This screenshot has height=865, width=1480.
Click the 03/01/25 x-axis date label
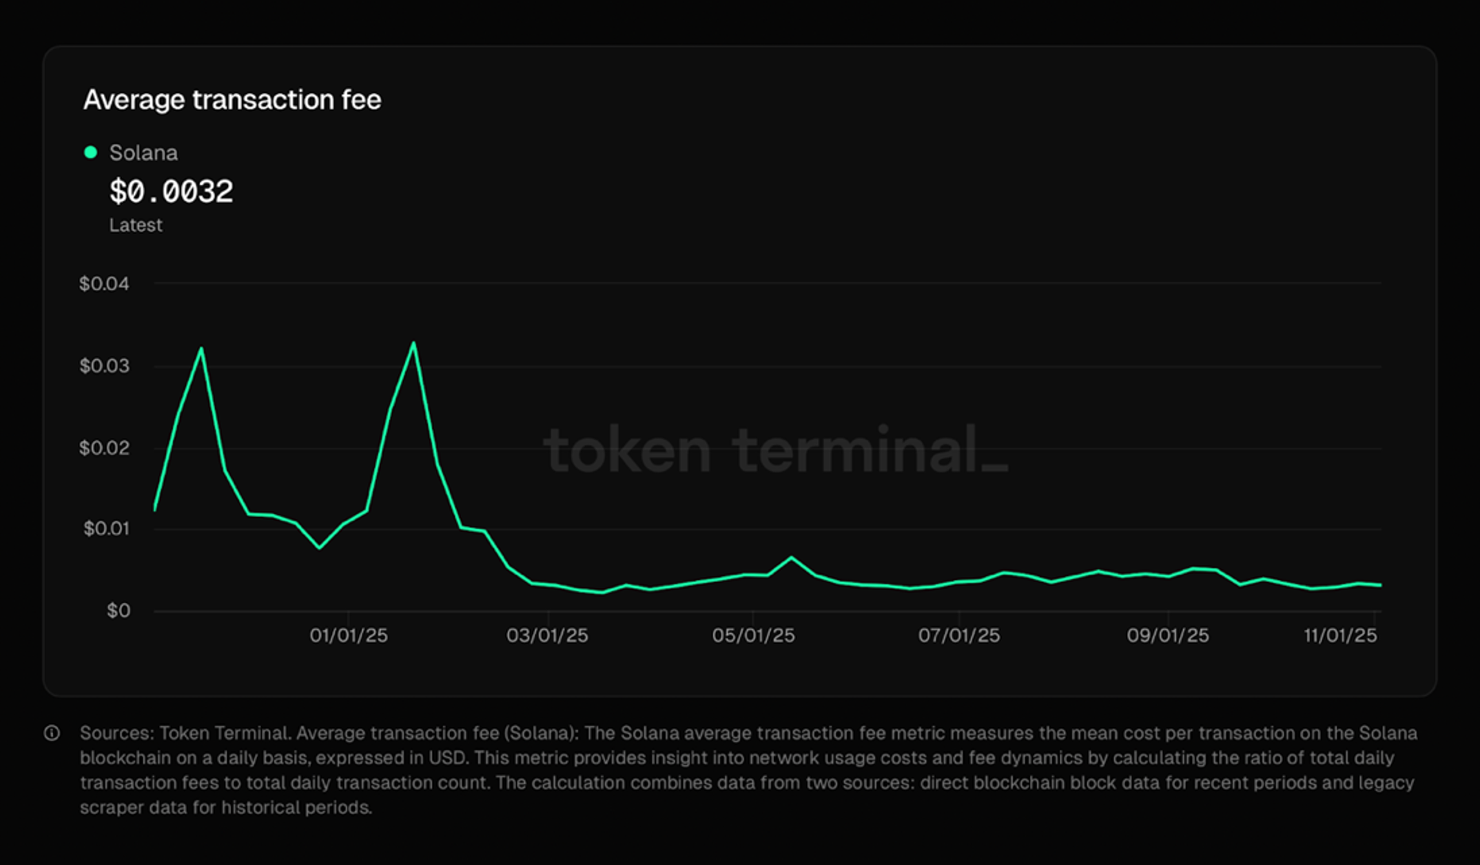pos(548,636)
